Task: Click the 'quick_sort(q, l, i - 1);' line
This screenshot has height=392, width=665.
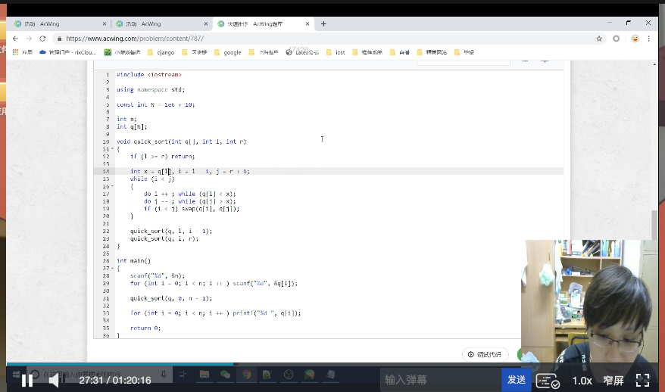Action: point(171,231)
